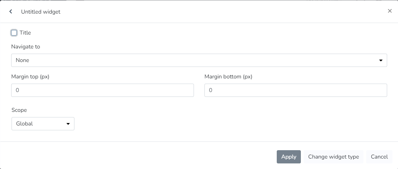398x169 pixels.
Task: Click the Margin bottom (px) label
Action: click(228, 77)
